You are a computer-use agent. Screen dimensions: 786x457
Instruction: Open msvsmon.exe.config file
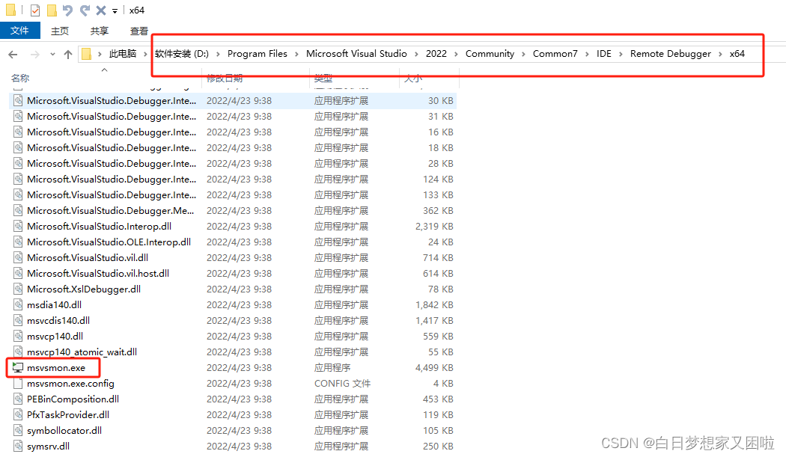click(x=70, y=383)
